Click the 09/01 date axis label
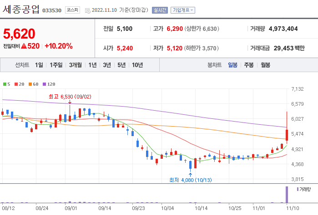The height and width of the screenshot is (215, 318). tap(71, 208)
